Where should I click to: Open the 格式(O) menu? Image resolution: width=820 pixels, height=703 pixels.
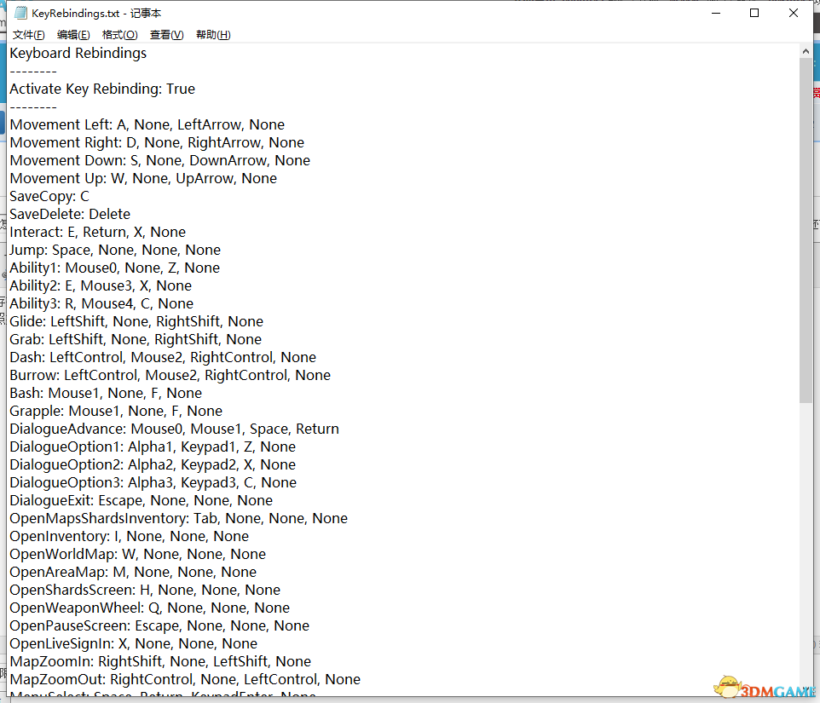(119, 34)
